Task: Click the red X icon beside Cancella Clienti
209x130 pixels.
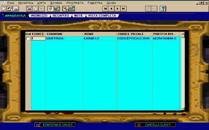Action: point(139,125)
